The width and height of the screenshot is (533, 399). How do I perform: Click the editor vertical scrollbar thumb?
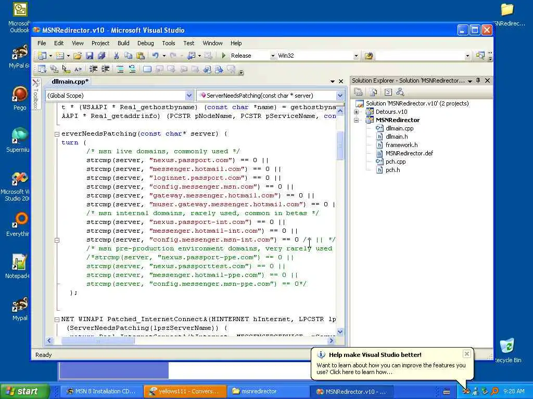(x=340, y=145)
